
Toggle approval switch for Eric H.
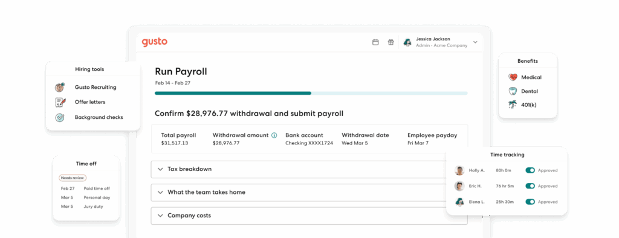530,186
